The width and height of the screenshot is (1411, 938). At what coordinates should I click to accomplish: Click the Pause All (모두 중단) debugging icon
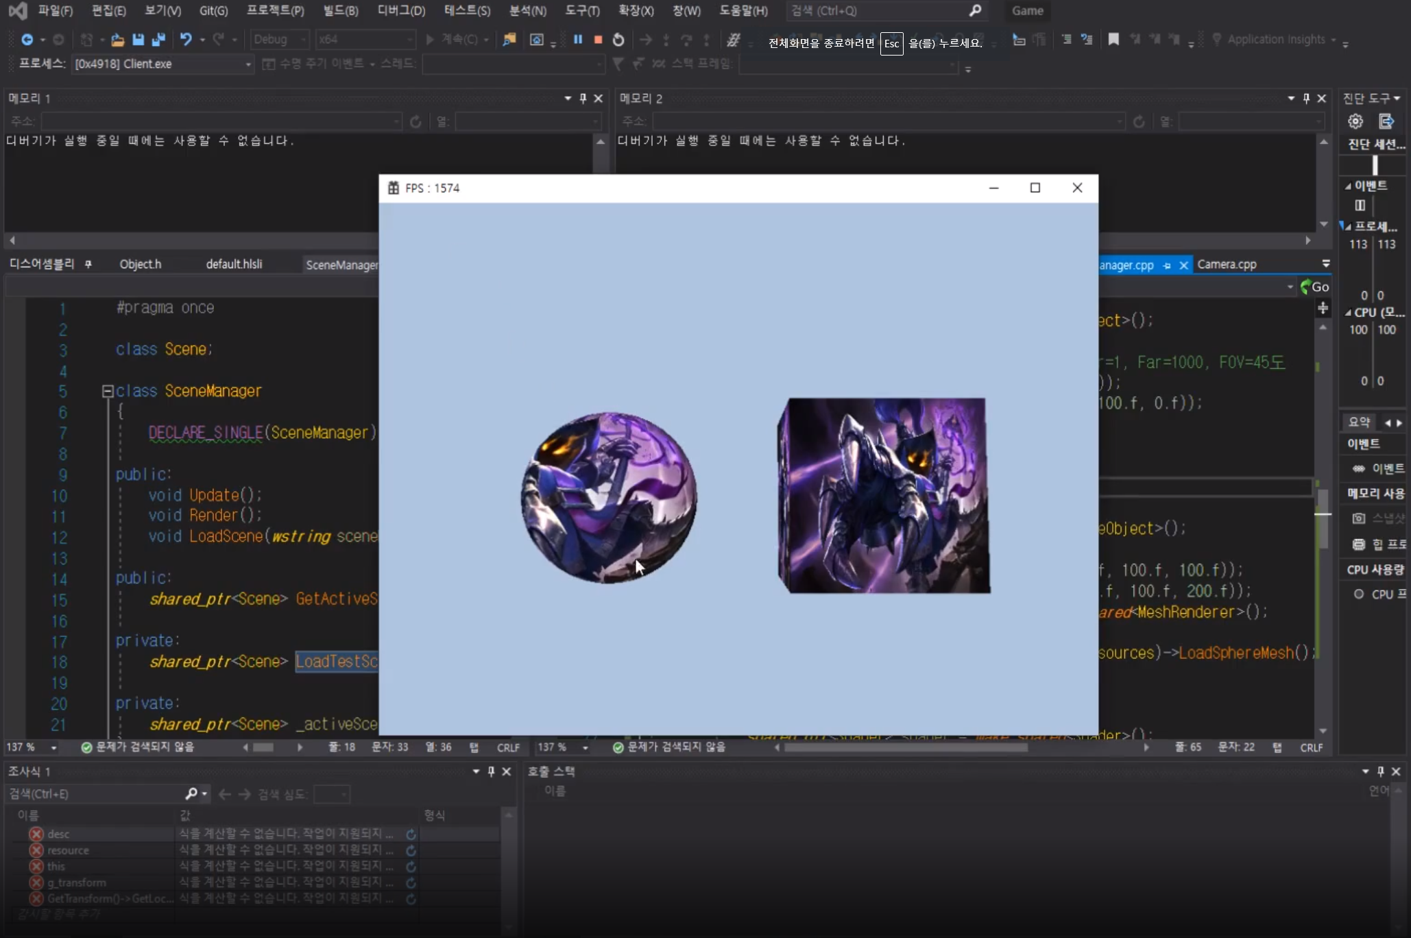578,39
